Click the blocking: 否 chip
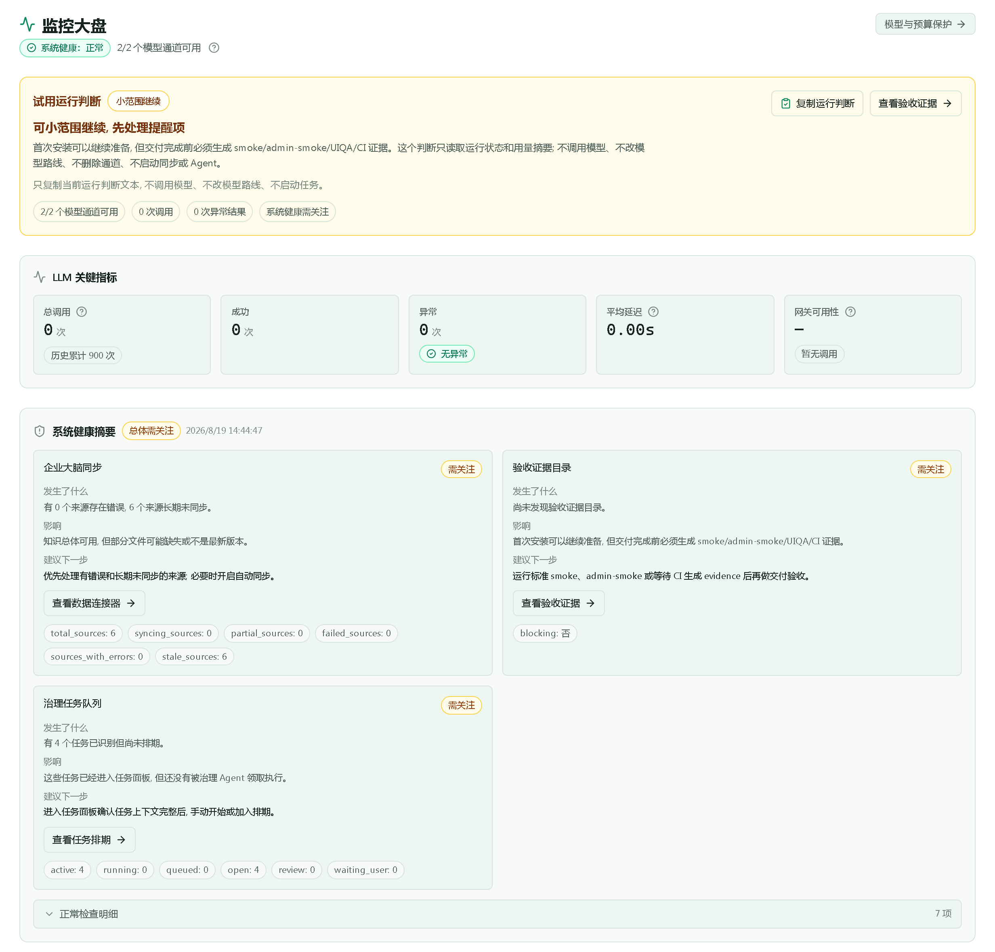The height and width of the screenshot is (952, 995). pos(545,633)
